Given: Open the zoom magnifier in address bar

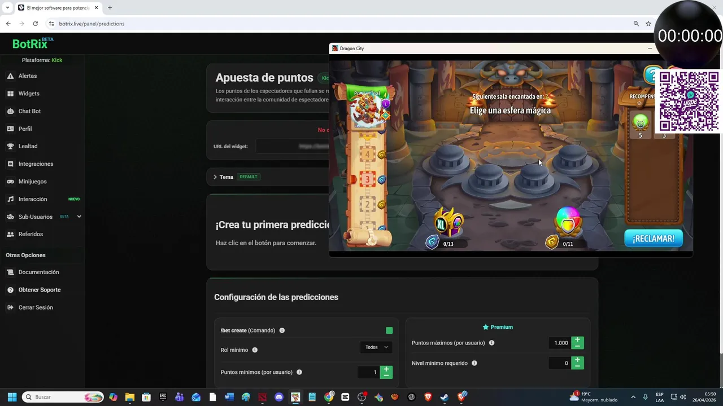Looking at the screenshot, I should click(636, 24).
